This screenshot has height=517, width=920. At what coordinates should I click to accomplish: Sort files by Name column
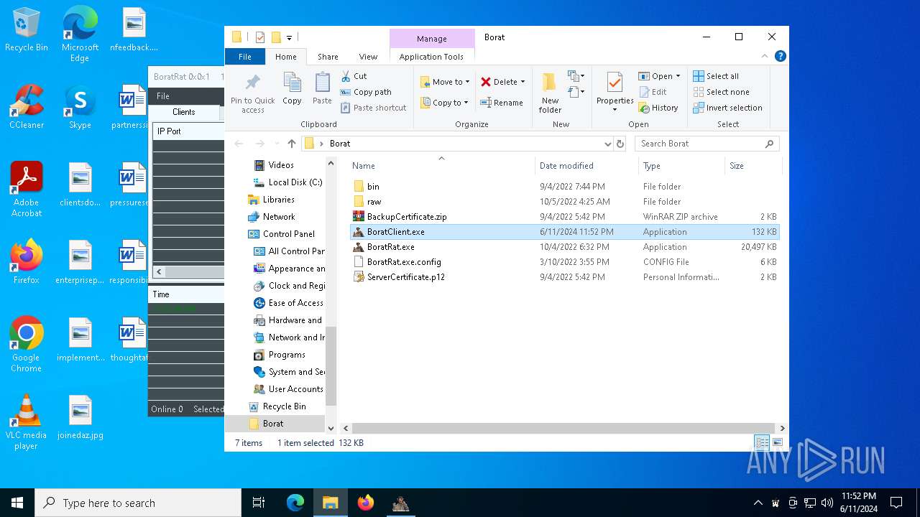tap(441, 166)
